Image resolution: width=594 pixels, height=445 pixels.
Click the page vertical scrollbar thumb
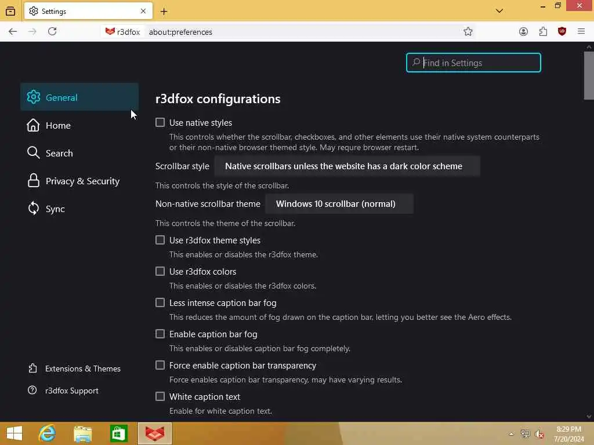pyautogui.click(x=589, y=75)
